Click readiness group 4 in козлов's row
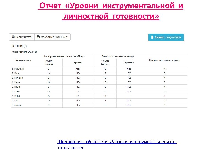 (165, 105)
